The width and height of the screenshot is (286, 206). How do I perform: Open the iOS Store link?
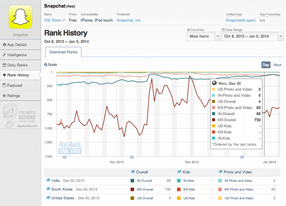(x=52, y=20)
